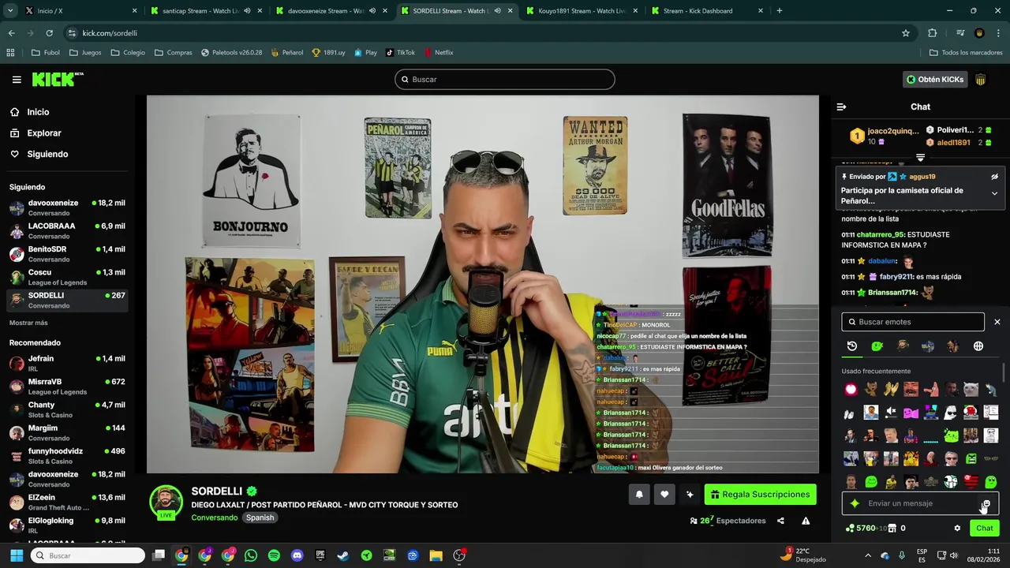Viewport: 1010px width, 568px height.
Task: Reload the kick.com page
Action: pyautogui.click(x=49, y=33)
